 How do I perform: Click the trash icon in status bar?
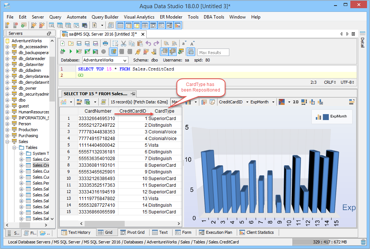click(363, 242)
